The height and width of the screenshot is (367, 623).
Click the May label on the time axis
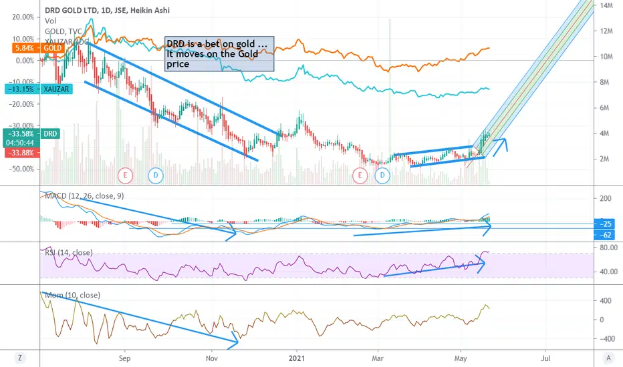tap(461, 358)
